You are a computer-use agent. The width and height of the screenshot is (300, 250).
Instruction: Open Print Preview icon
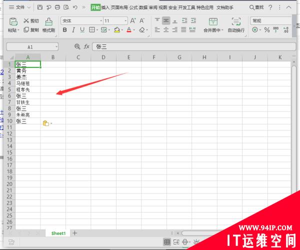pyautogui.click(x=66, y=7)
